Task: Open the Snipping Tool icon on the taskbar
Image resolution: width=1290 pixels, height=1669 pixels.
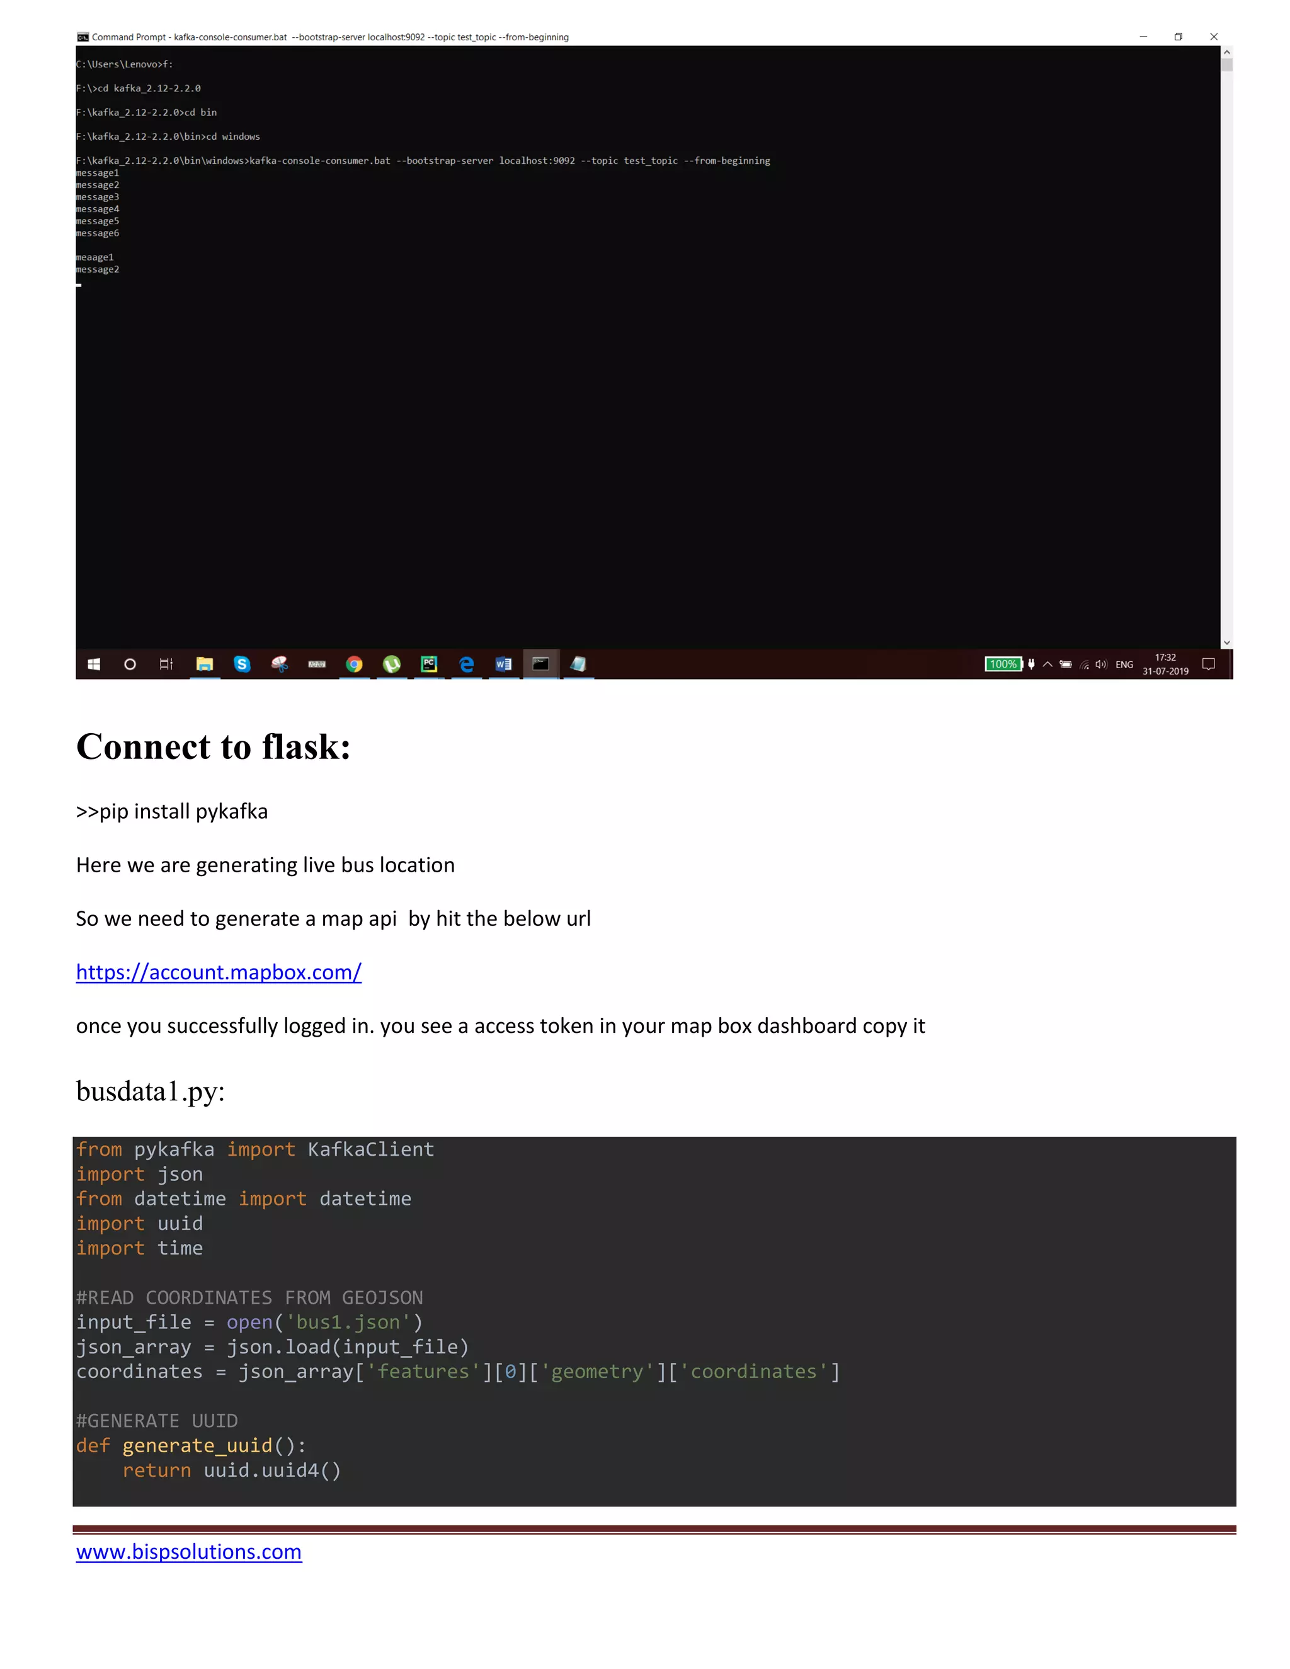Action: [x=280, y=664]
